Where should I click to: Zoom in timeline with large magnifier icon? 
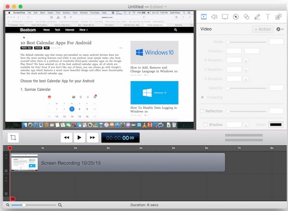pyautogui.click(x=60, y=205)
